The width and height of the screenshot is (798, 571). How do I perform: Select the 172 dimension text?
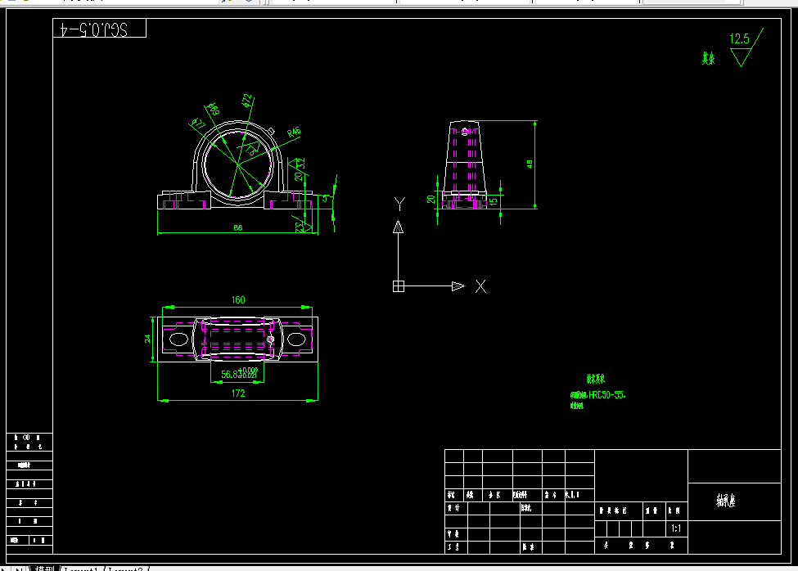click(x=238, y=393)
